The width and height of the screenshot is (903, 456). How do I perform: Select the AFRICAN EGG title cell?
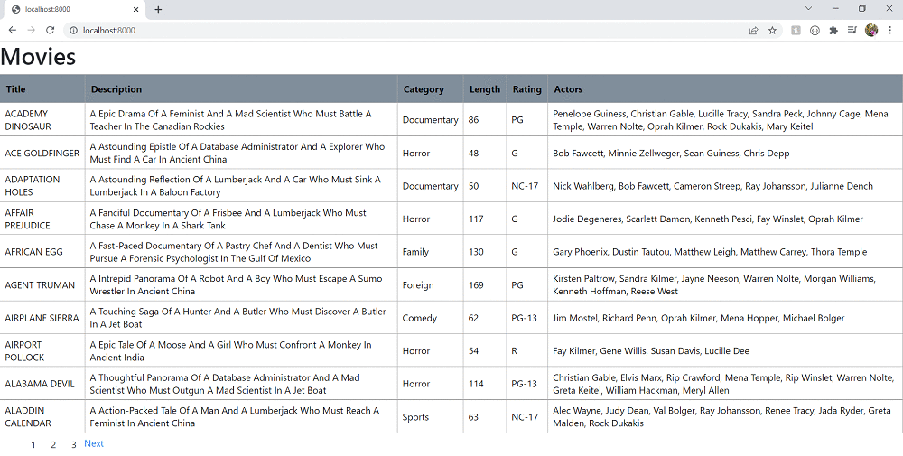click(42, 252)
